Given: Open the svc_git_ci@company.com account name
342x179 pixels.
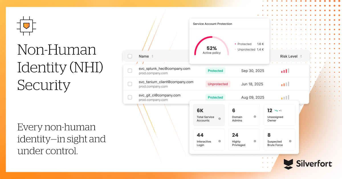Looking at the screenshot, I should tap(160, 95).
